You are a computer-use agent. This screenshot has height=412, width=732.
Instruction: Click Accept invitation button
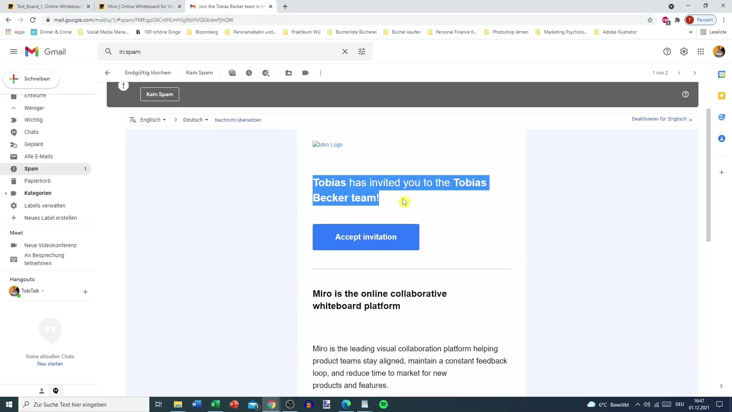pos(366,237)
